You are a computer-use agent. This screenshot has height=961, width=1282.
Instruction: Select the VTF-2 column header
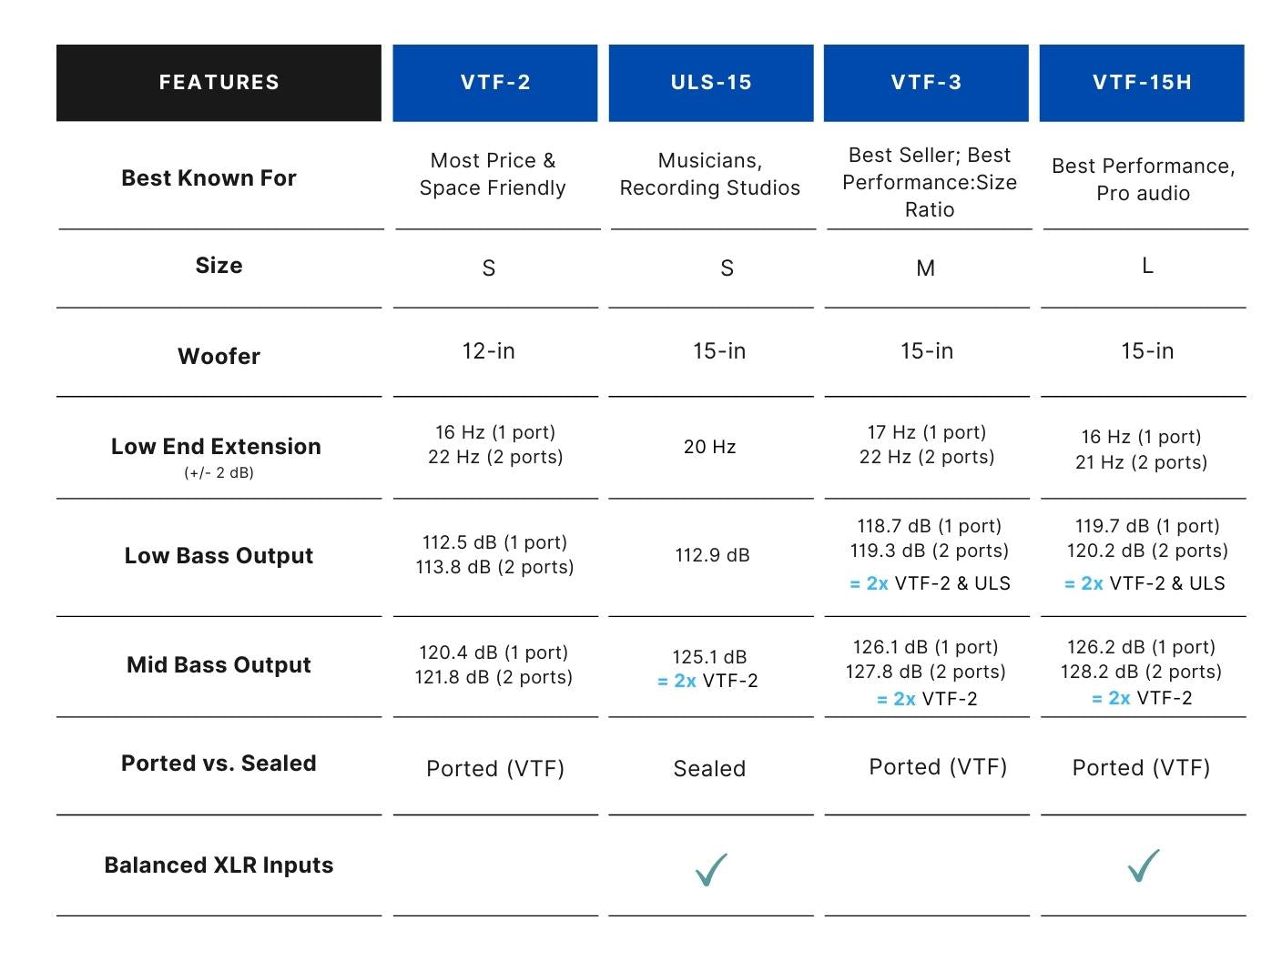[x=495, y=83]
